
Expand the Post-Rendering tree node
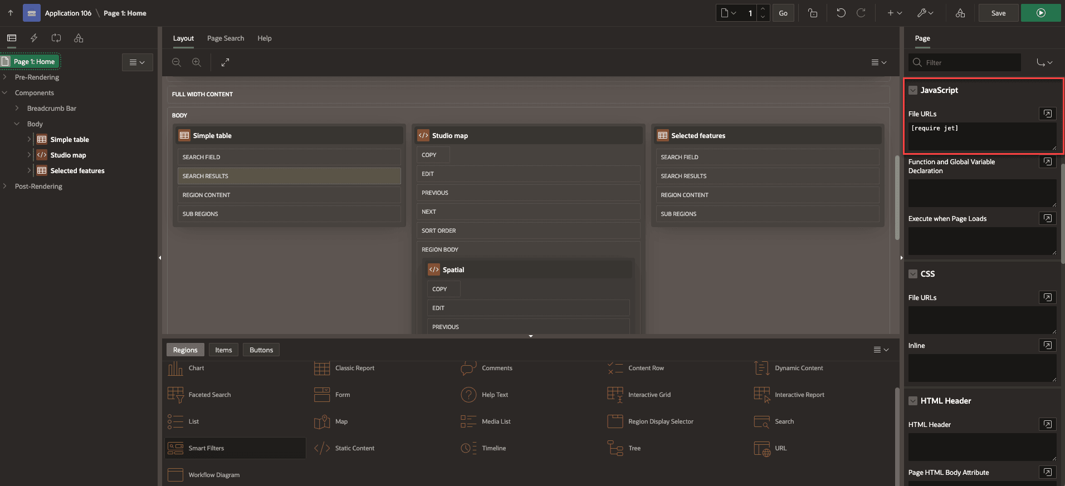[5, 186]
